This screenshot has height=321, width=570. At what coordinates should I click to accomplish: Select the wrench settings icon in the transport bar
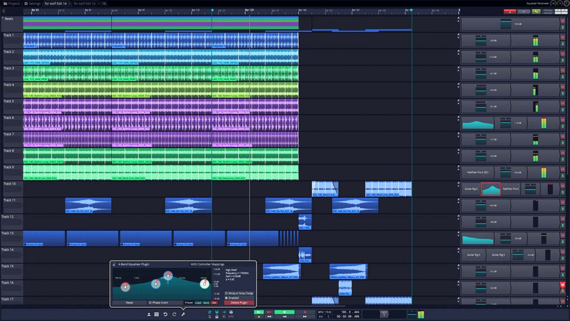pos(183,314)
